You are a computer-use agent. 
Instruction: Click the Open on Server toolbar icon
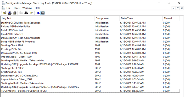point(10,13)
